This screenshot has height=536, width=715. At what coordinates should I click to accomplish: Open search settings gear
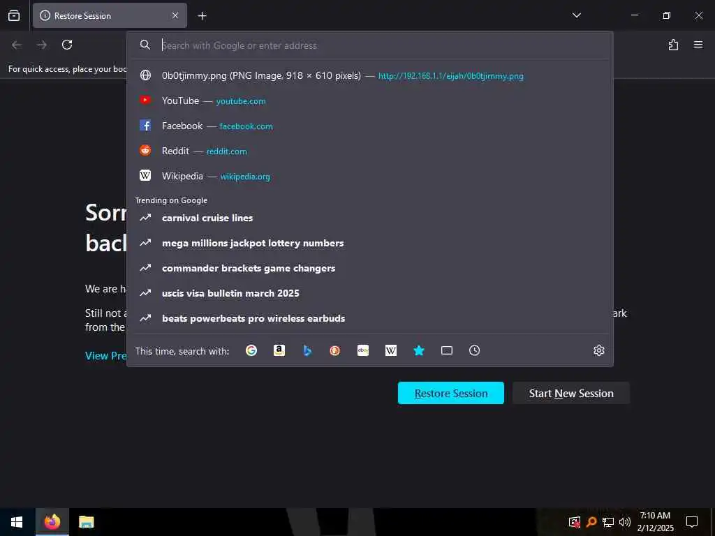598,350
